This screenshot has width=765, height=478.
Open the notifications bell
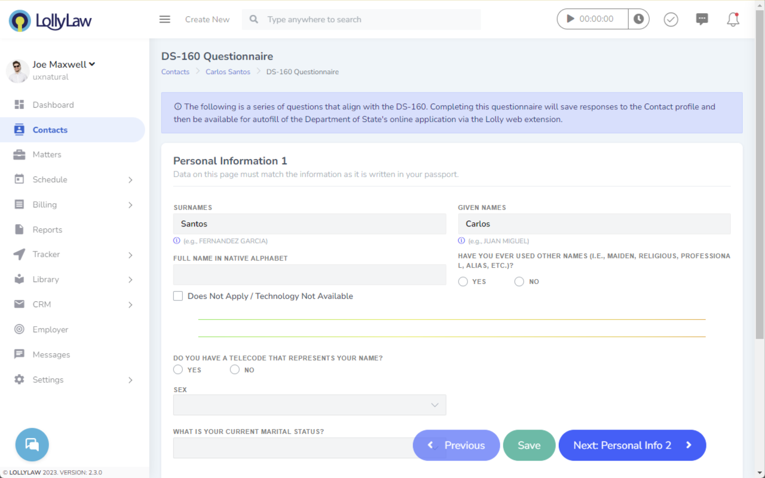pyautogui.click(x=733, y=19)
